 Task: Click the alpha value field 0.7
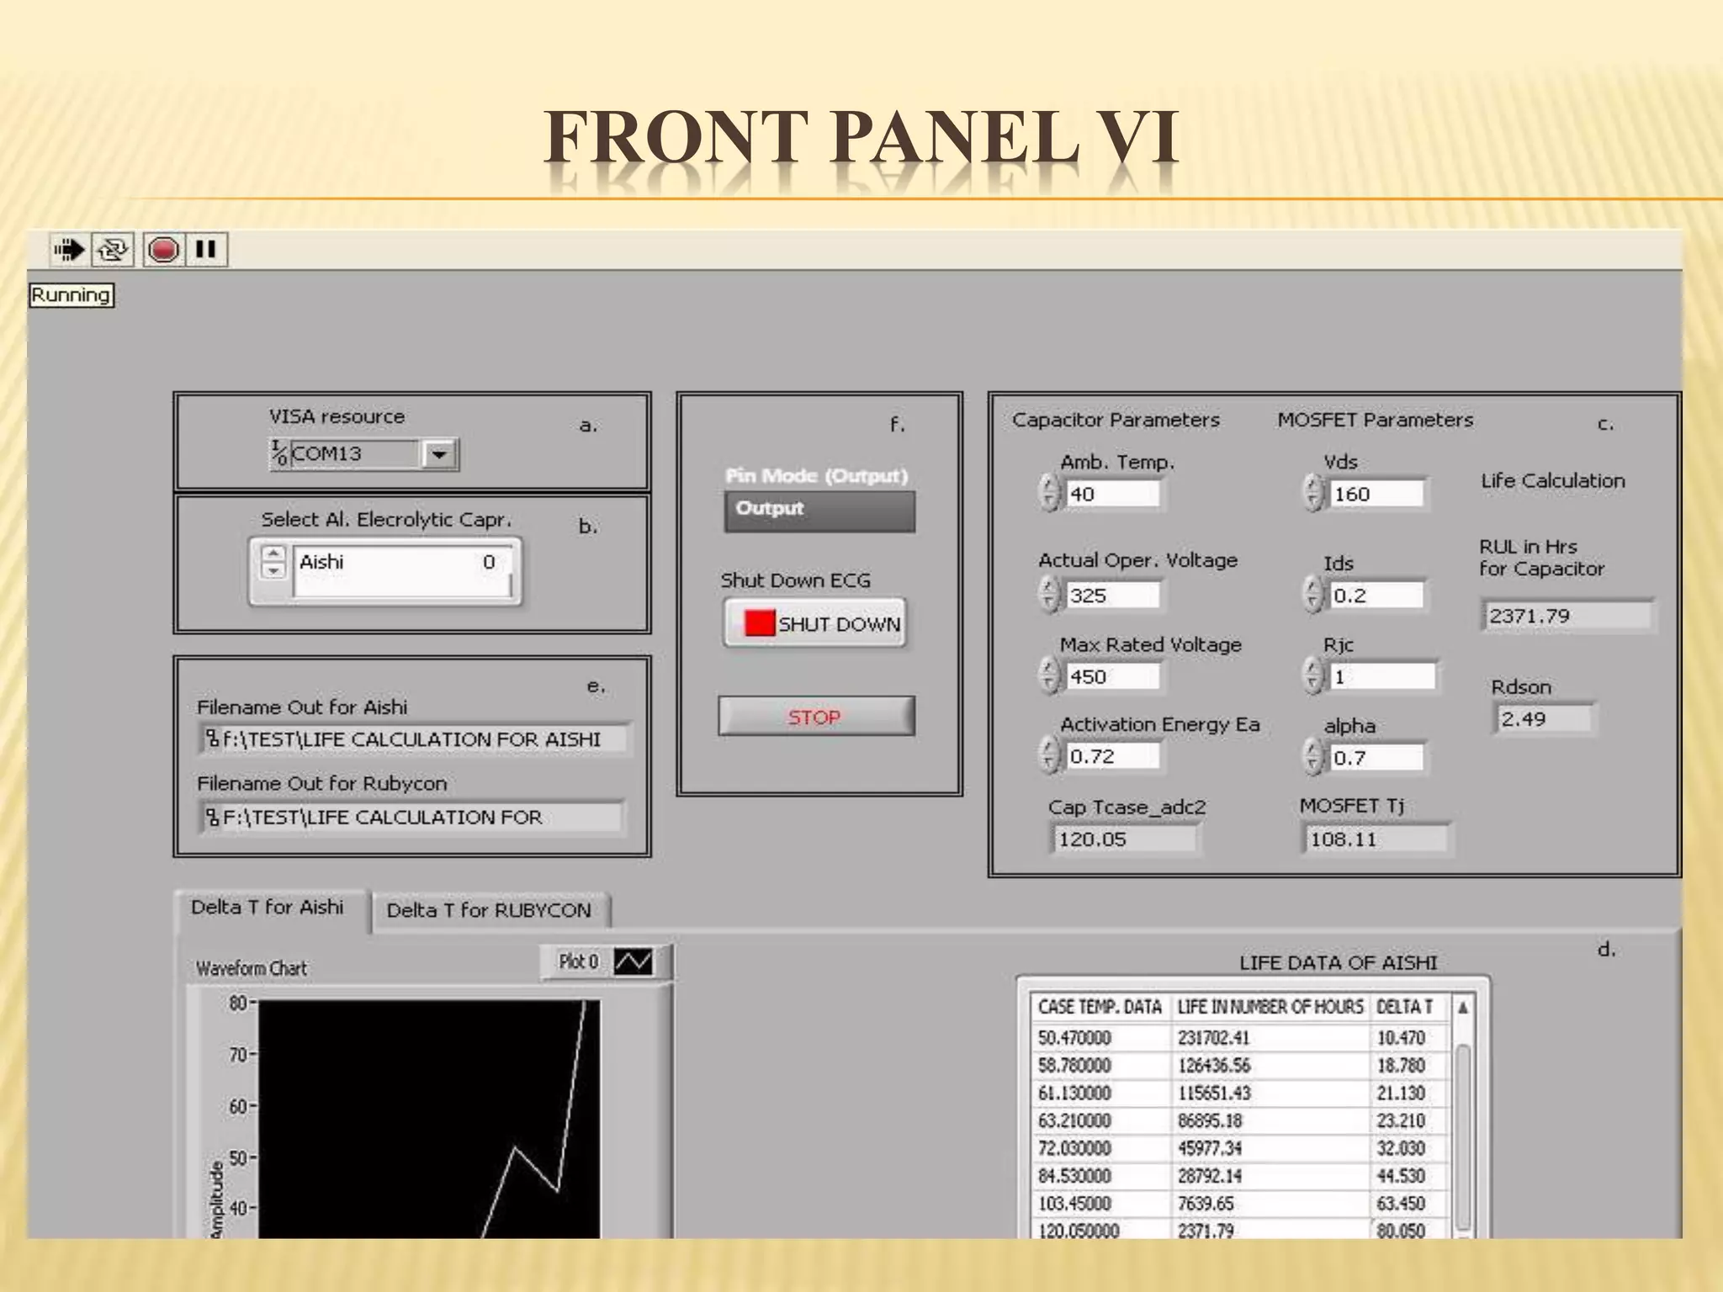click(1376, 758)
